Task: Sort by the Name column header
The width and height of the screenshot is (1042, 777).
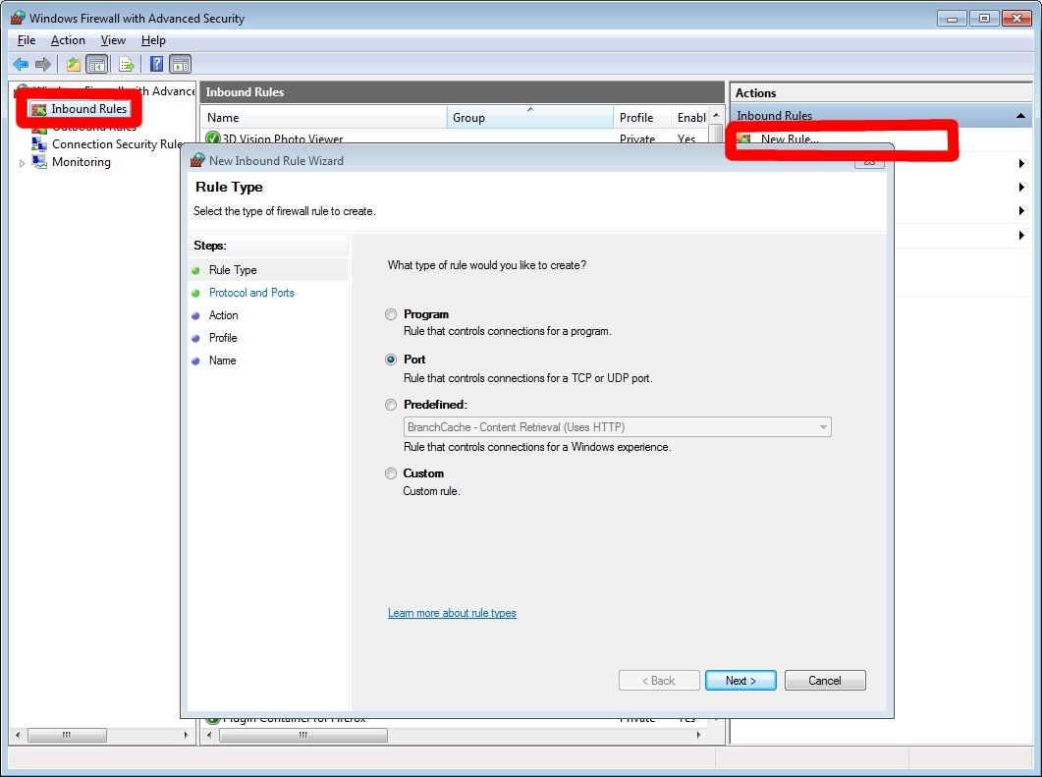Action: (x=324, y=118)
